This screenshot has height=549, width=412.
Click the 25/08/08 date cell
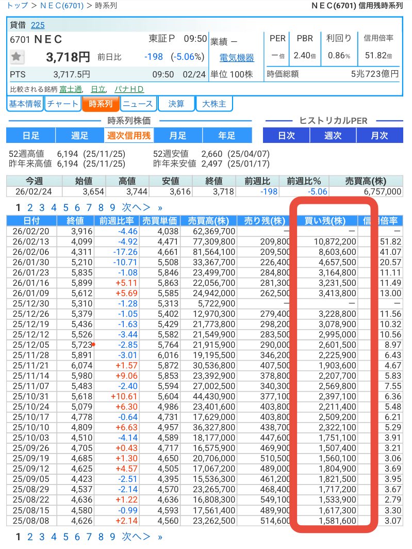point(31,521)
